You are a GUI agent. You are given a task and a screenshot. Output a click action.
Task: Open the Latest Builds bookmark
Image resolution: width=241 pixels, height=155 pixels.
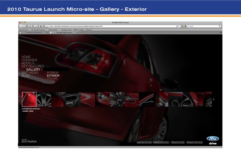53,30
